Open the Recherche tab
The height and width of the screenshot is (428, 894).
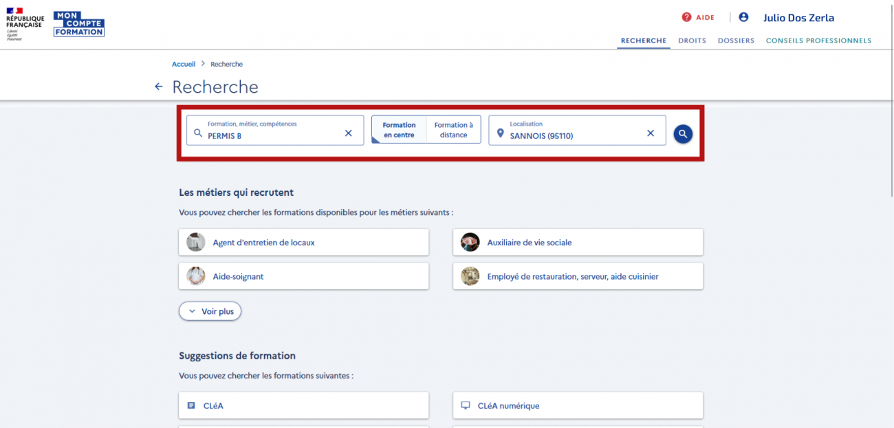[x=644, y=41]
